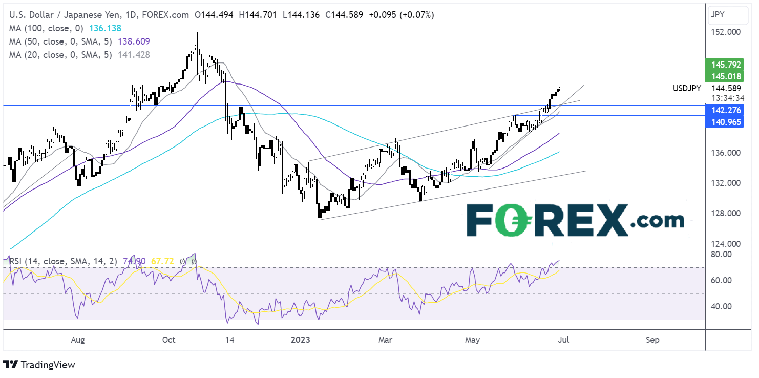
Task: Click the Oct date on time axis
Action: click(168, 340)
